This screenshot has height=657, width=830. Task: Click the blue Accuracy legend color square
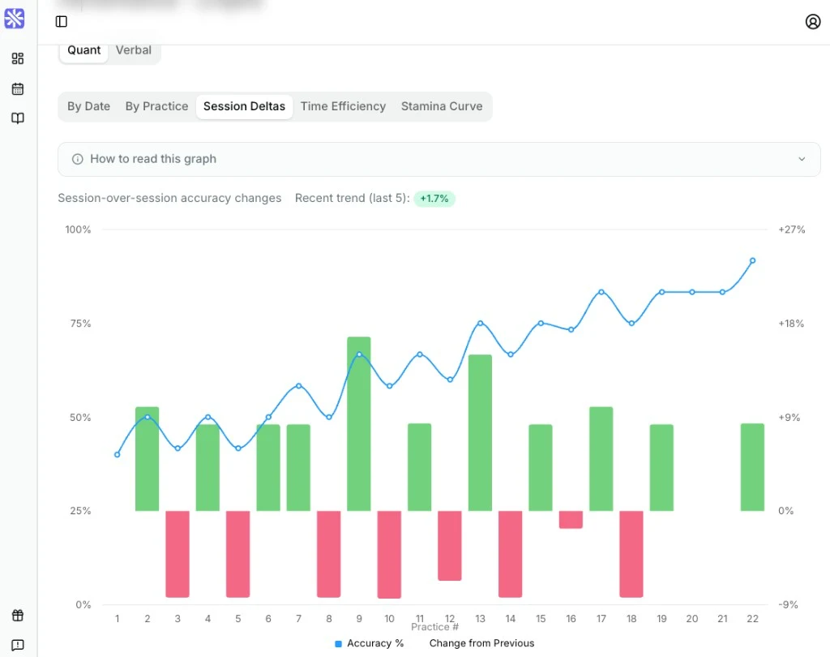point(338,644)
